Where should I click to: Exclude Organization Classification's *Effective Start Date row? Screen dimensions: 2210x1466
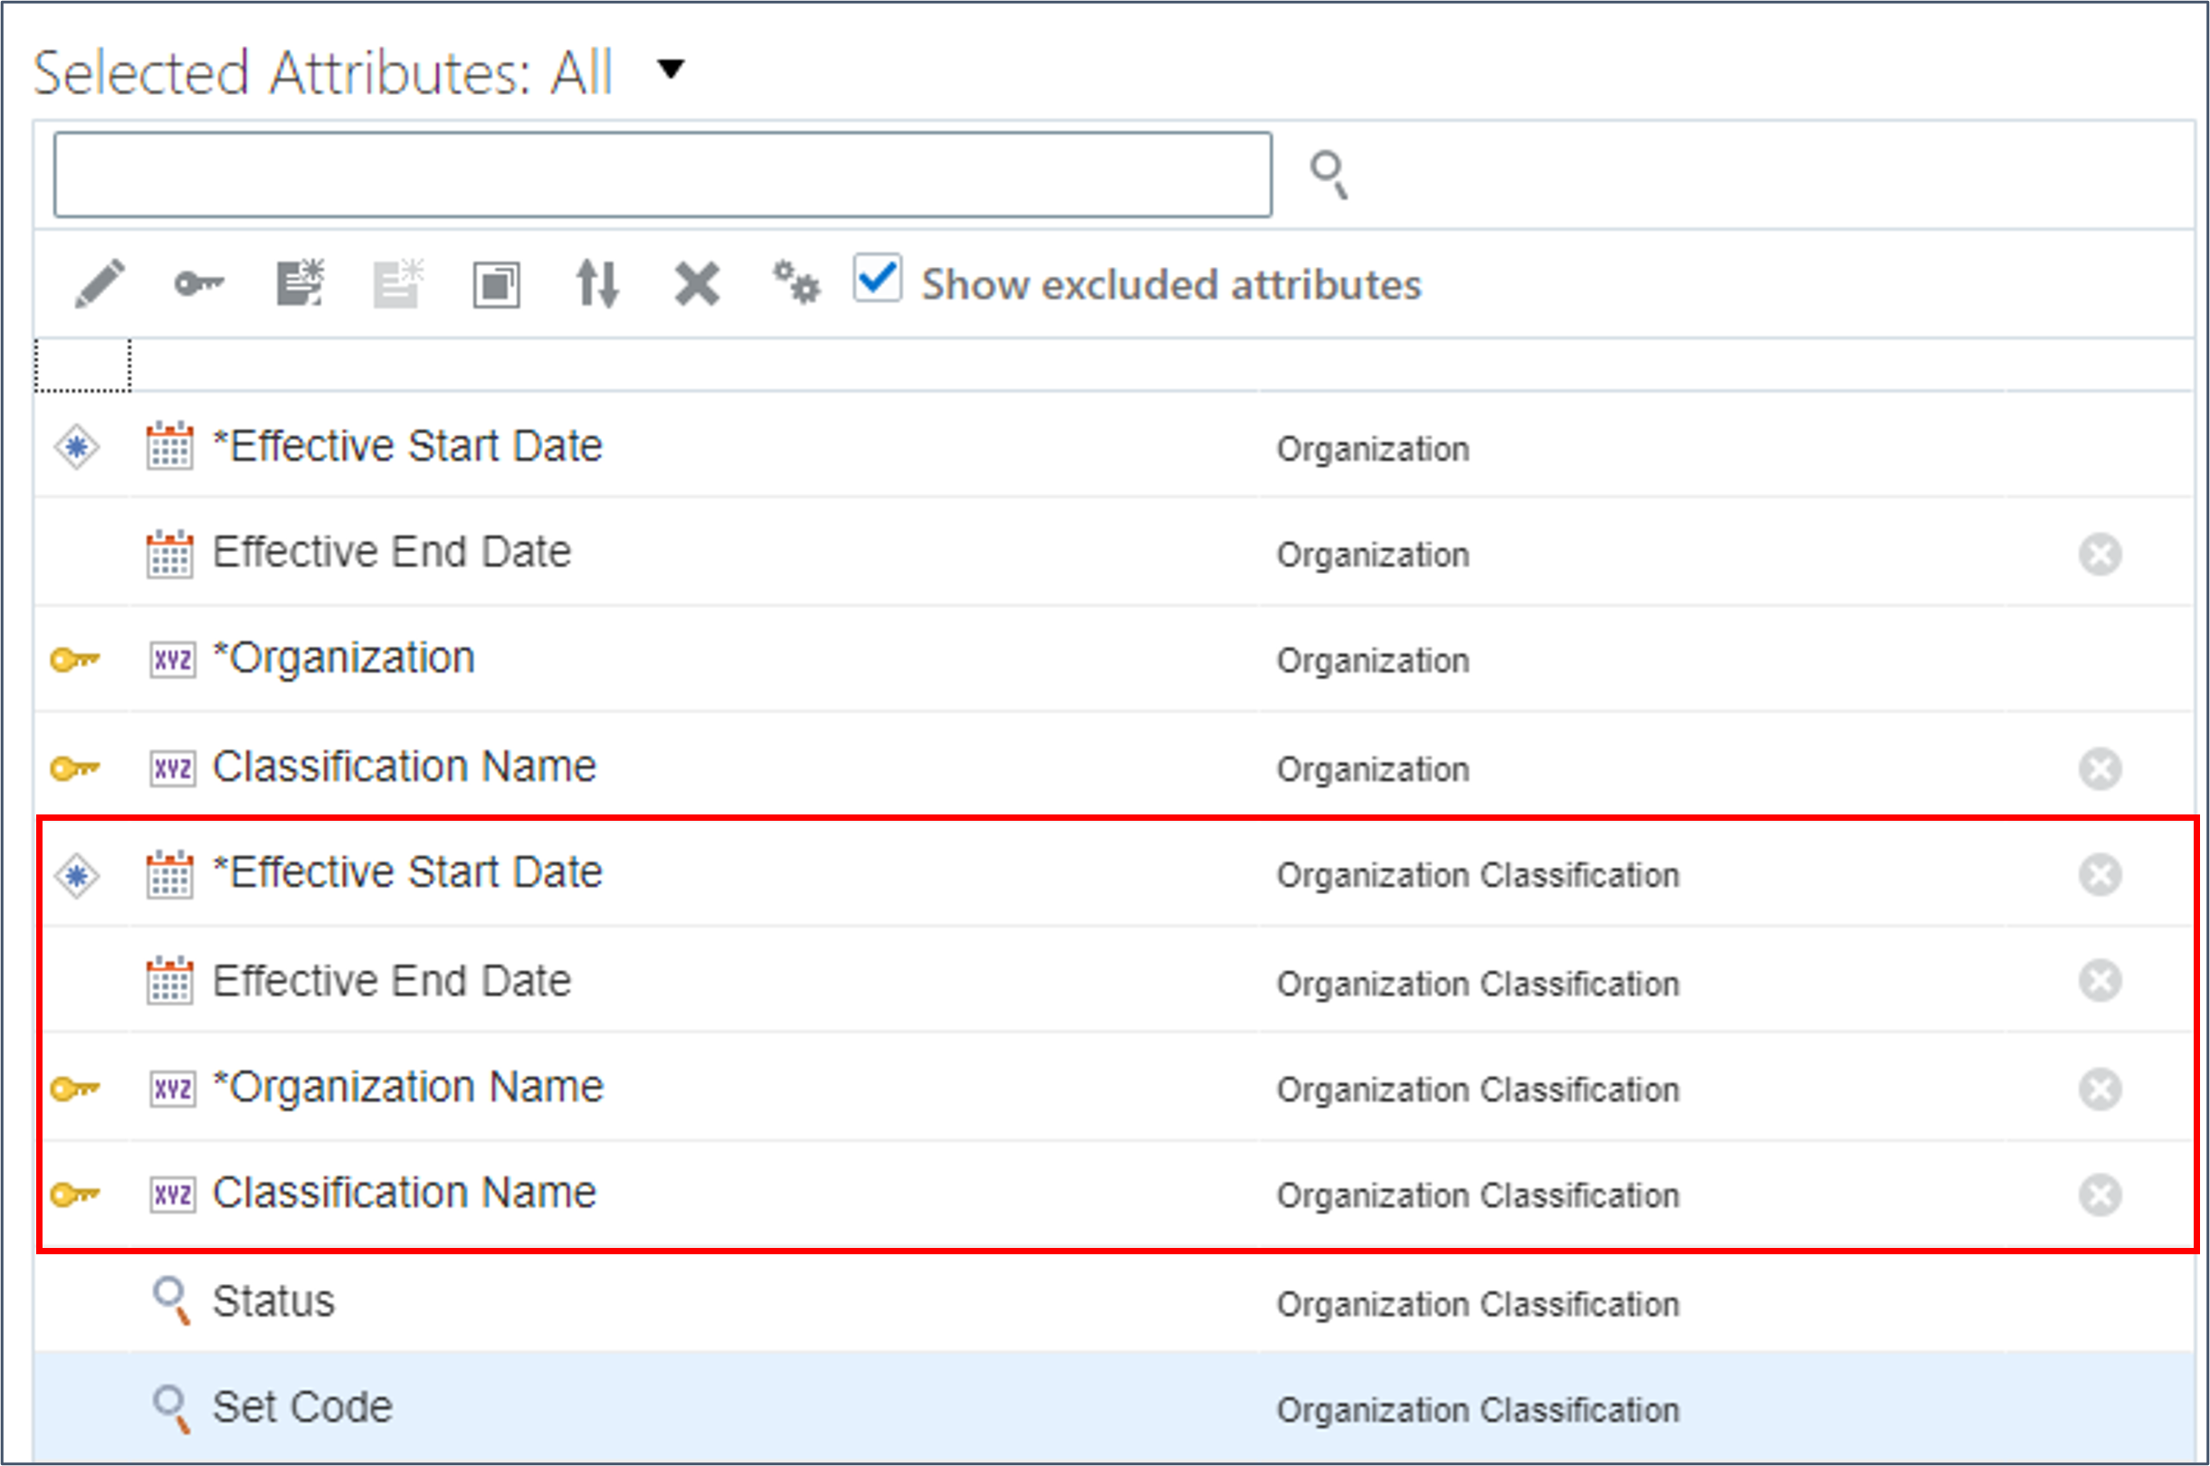pos(2099,875)
